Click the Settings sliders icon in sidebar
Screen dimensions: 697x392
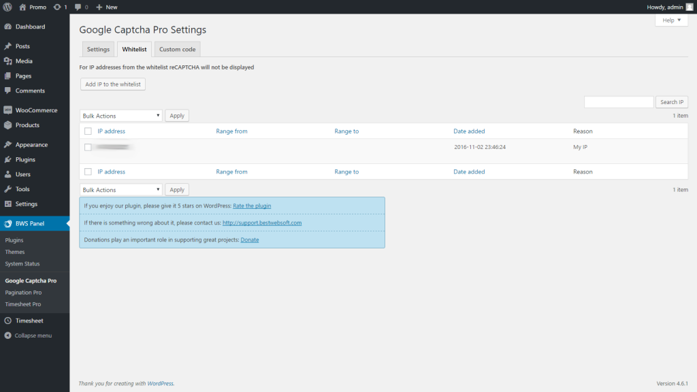click(8, 204)
